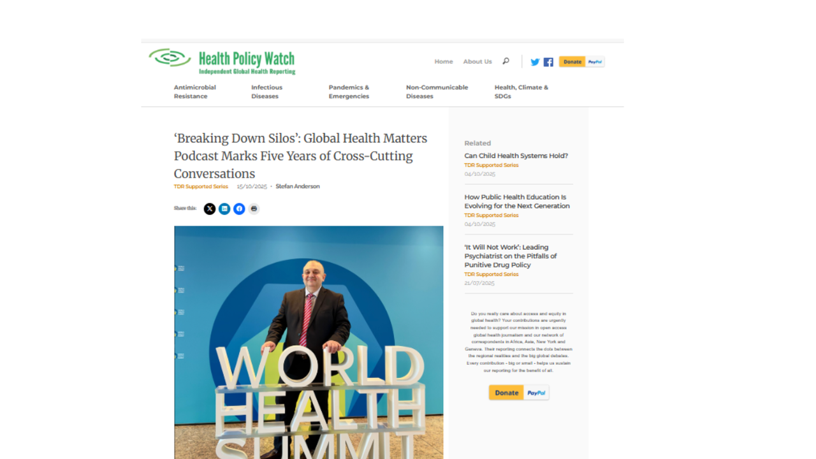816x459 pixels.
Task: Visit the Twitter bird icon in header
Action: tap(535, 62)
